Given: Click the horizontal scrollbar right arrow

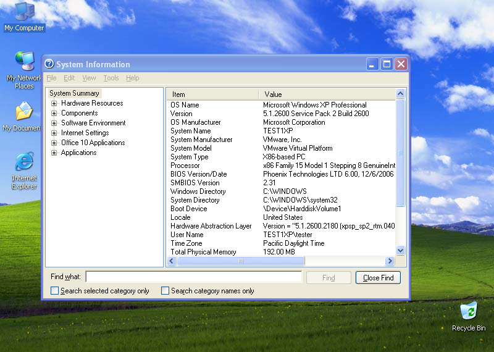Looking at the screenshot, I should point(390,261).
